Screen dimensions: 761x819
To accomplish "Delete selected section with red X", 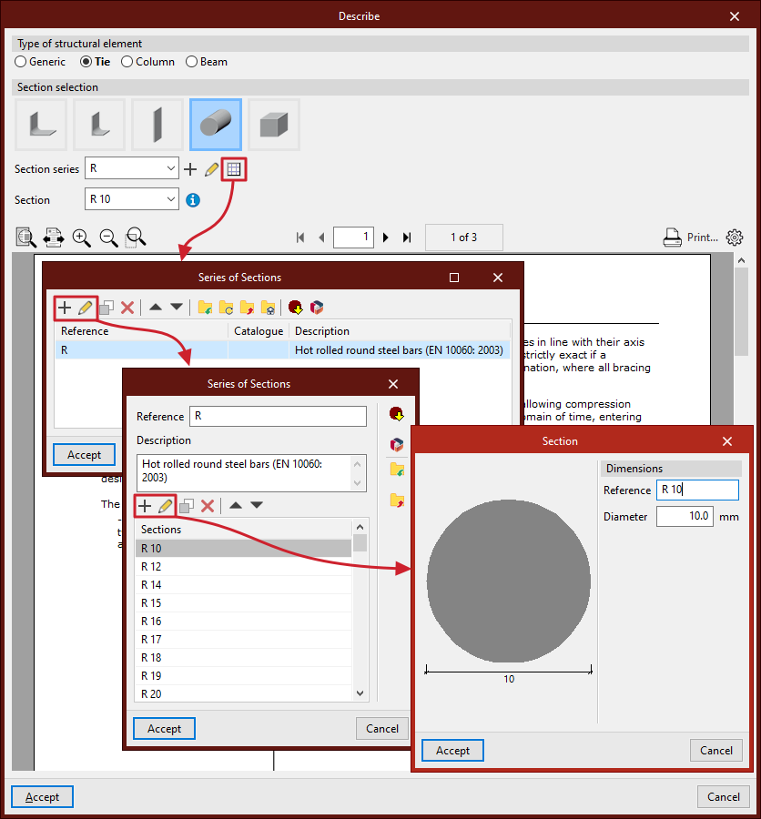I will pos(208,506).
